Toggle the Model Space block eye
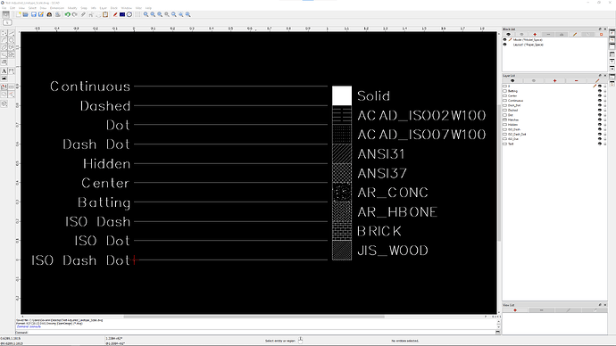Viewport: 616px width, 346px height. point(504,39)
